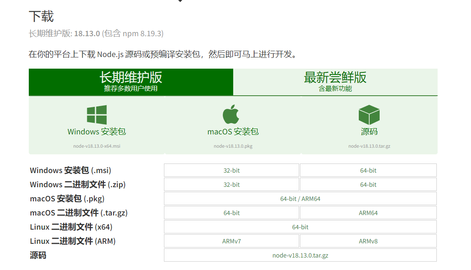This screenshot has height=270, width=471.
Task: Open the Windows 安装包 download link
Action: click(97, 132)
